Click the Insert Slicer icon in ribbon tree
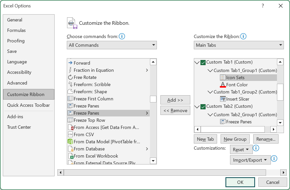The width and height of the screenshot is (290, 190). 223,99
